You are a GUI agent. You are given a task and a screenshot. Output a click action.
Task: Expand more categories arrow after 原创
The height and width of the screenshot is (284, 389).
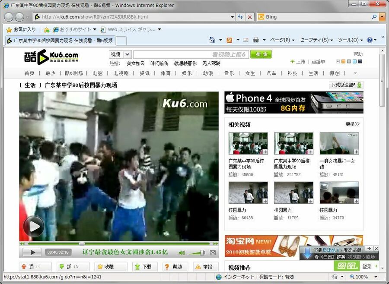pos(355,73)
